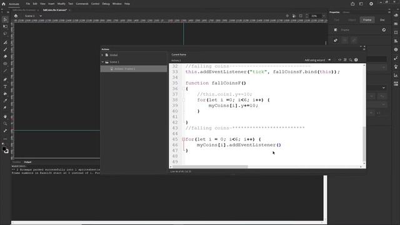Image resolution: width=400 pixels, height=225 pixels.
Task: Click the Swap fill and stroke colors icon
Action: pyautogui.click(x=3, y=144)
